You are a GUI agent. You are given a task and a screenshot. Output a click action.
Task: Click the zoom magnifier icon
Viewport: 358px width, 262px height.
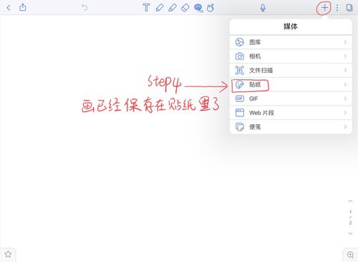[350, 255]
